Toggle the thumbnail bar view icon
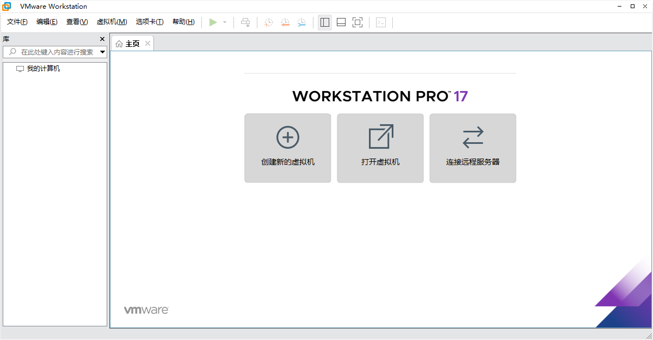Viewport: 653px width, 340px height. click(x=341, y=22)
